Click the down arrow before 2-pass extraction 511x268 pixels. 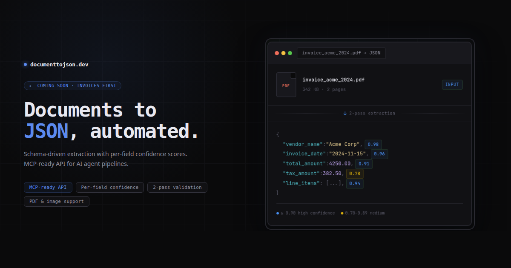345,114
